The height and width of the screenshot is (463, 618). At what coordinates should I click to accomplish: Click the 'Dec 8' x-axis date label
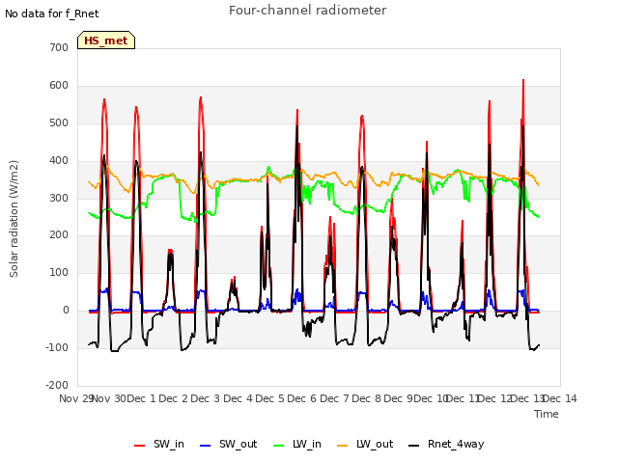point(367,398)
